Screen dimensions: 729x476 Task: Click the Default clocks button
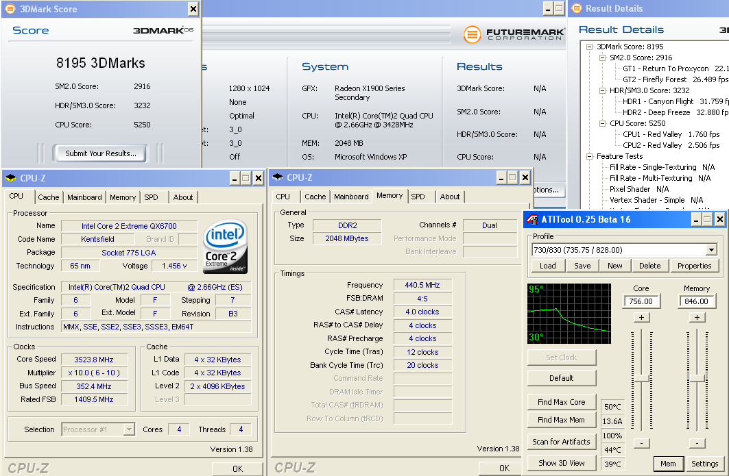[561, 378]
